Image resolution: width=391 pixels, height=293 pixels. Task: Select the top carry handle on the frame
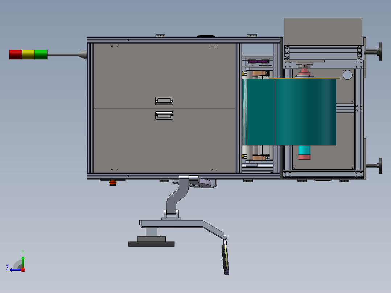(x=206, y=36)
